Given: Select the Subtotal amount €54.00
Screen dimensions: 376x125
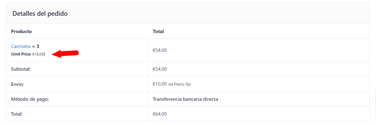Looking at the screenshot, I should [160, 69].
